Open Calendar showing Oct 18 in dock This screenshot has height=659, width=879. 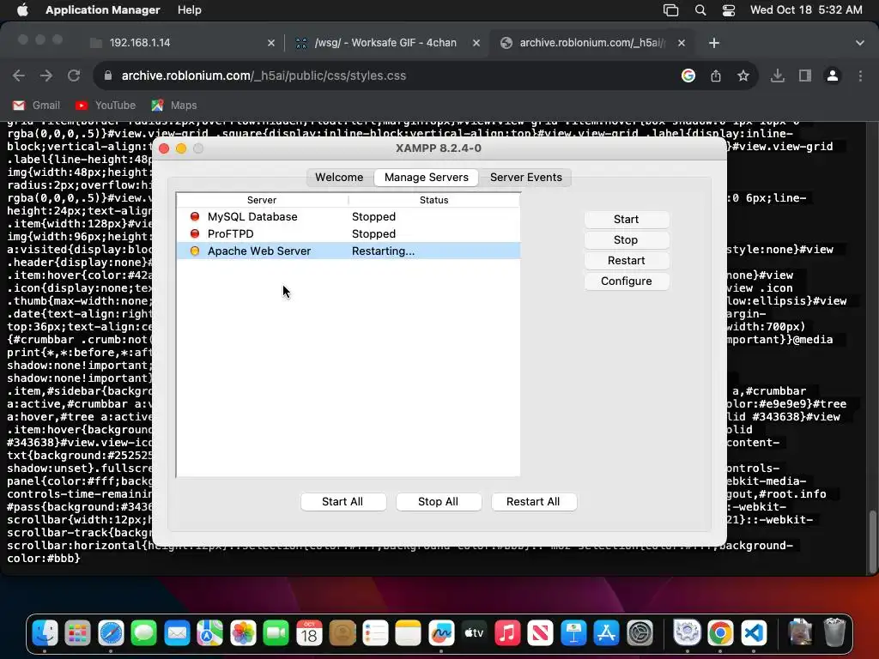click(309, 633)
